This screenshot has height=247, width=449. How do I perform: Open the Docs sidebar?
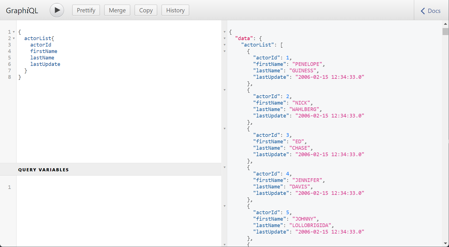tap(431, 11)
